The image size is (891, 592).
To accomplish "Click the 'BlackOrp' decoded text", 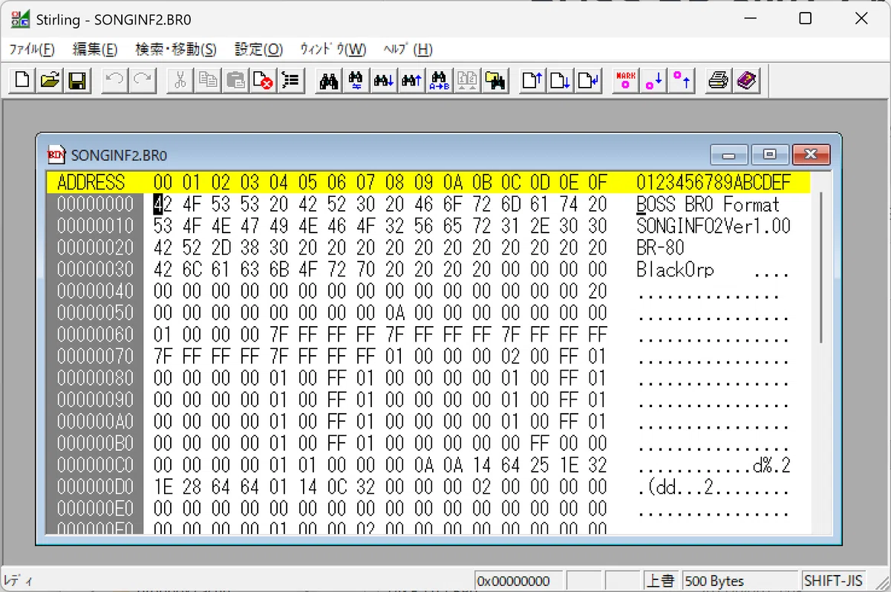I will pos(675,270).
